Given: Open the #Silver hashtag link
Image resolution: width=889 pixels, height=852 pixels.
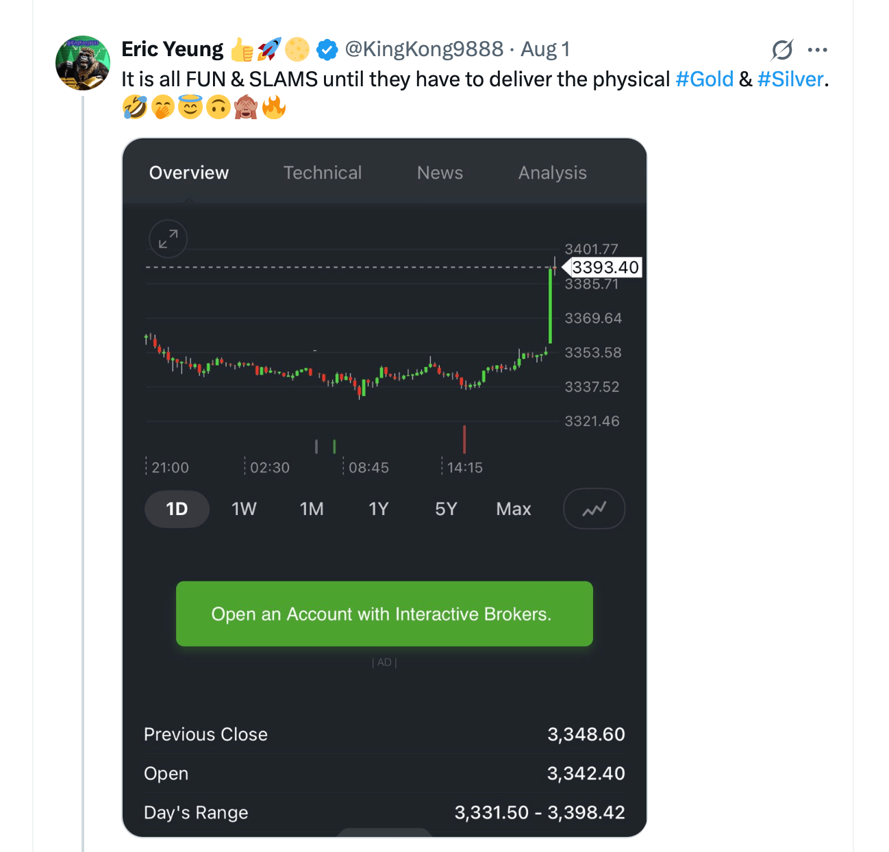Looking at the screenshot, I should 790,79.
